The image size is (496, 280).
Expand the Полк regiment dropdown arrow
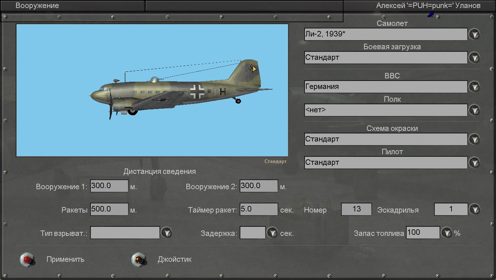474,110
